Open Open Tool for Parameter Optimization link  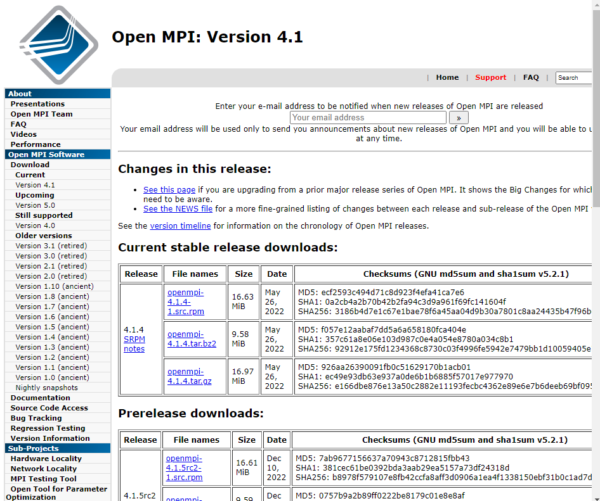pos(56,493)
